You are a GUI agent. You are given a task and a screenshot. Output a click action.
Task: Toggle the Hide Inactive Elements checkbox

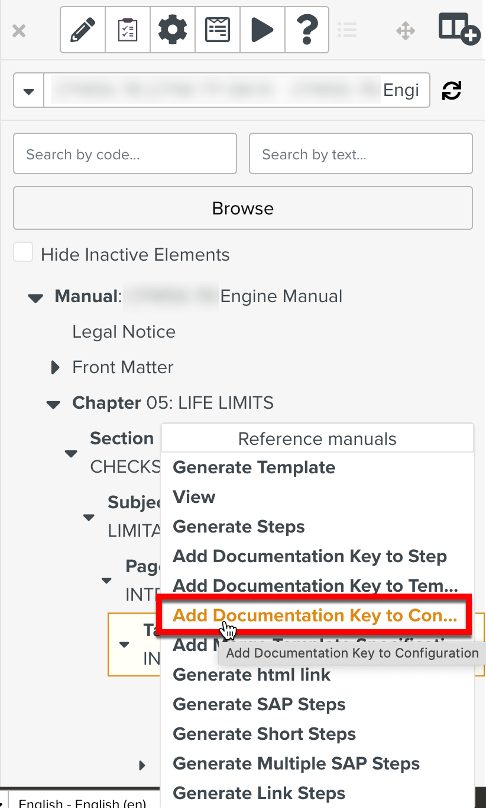pyautogui.click(x=23, y=252)
